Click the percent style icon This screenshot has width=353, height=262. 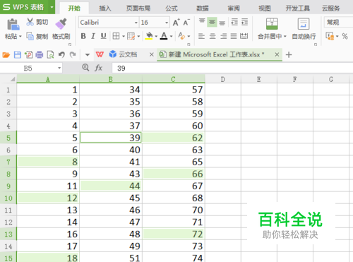[x=345, y=36]
